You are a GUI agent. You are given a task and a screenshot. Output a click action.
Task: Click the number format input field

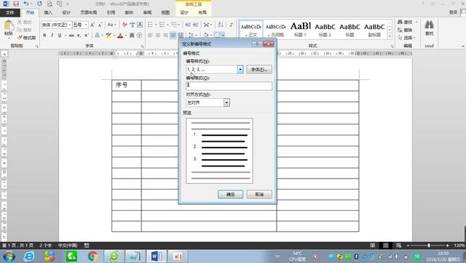click(x=229, y=86)
